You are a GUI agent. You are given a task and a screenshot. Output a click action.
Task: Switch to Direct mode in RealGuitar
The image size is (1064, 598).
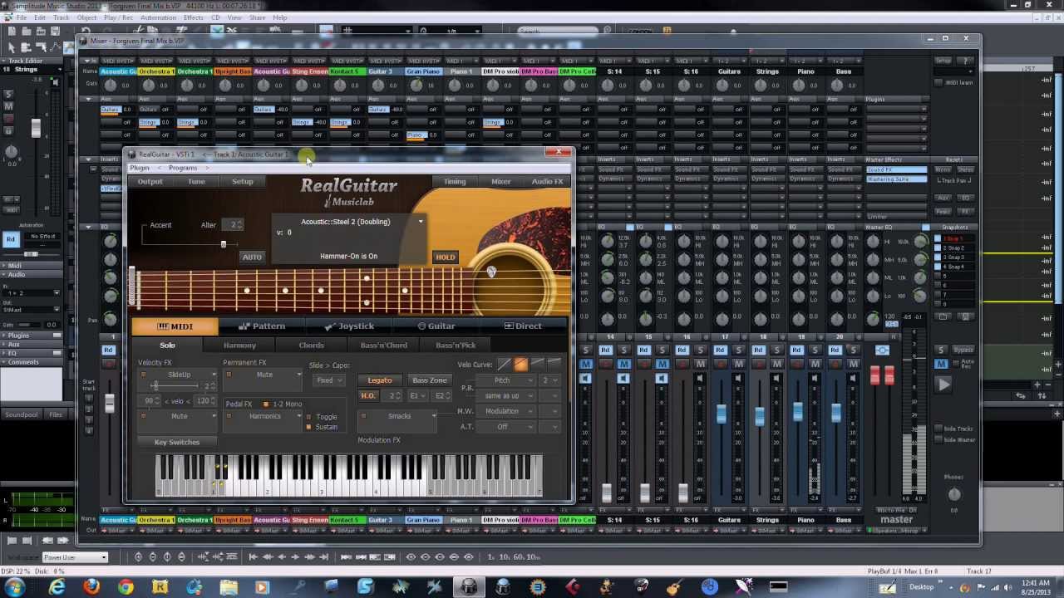(x=528, y=326)
